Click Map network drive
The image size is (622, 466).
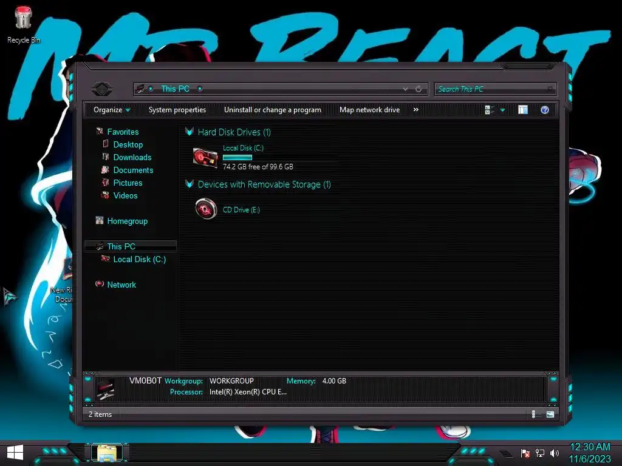(x=369, y=110)
